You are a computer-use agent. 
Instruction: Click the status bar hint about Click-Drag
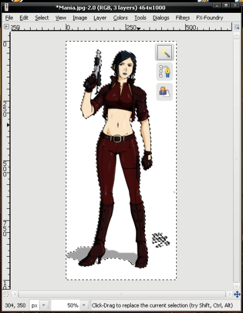point(162,305)
